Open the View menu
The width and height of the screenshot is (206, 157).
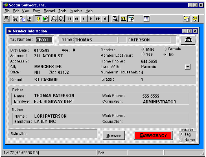point(26,11)
